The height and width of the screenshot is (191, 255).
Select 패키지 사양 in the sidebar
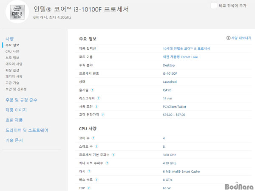click(14, 76)
